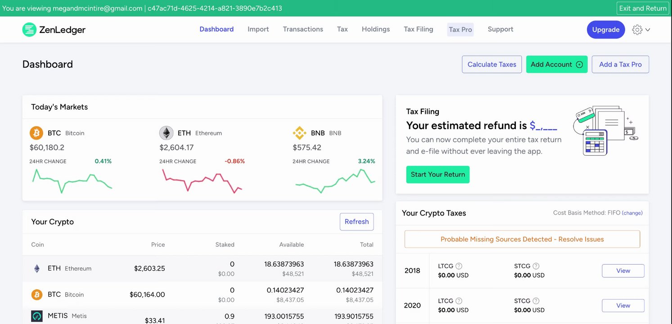Click the $60,180.2 Bitcoin market price

(47, 148)
